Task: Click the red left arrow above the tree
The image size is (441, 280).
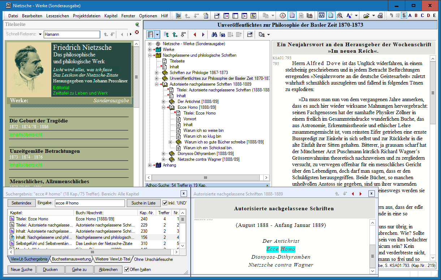Action: click(x=195, y=35)
